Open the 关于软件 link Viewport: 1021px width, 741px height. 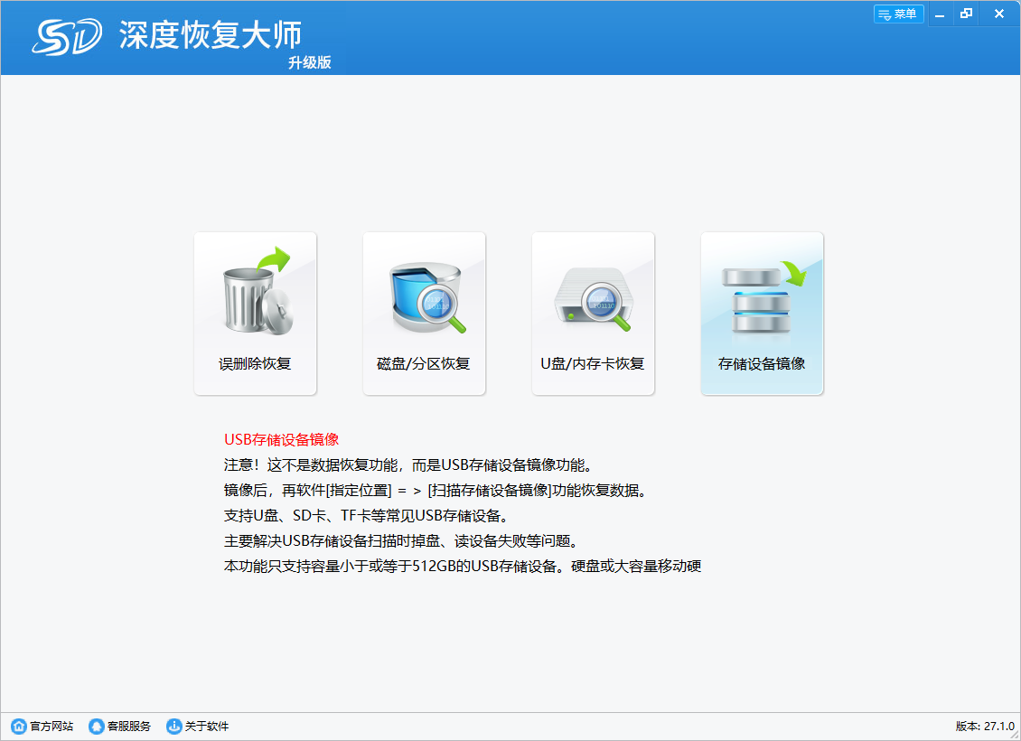tap(207, 727)
